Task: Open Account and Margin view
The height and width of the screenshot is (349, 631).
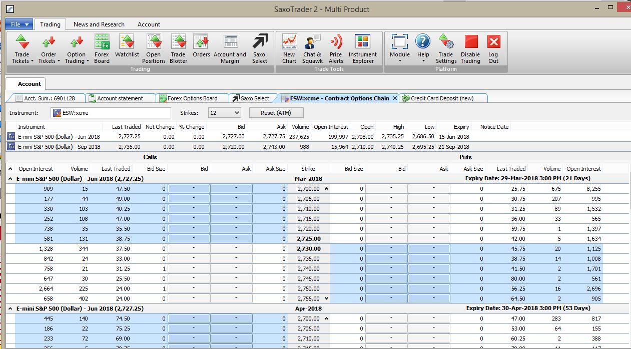Action: coord(230,48)
